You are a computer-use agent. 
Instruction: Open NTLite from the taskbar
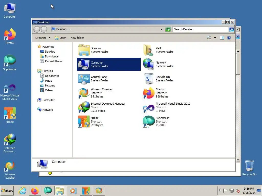pos(86,191)
